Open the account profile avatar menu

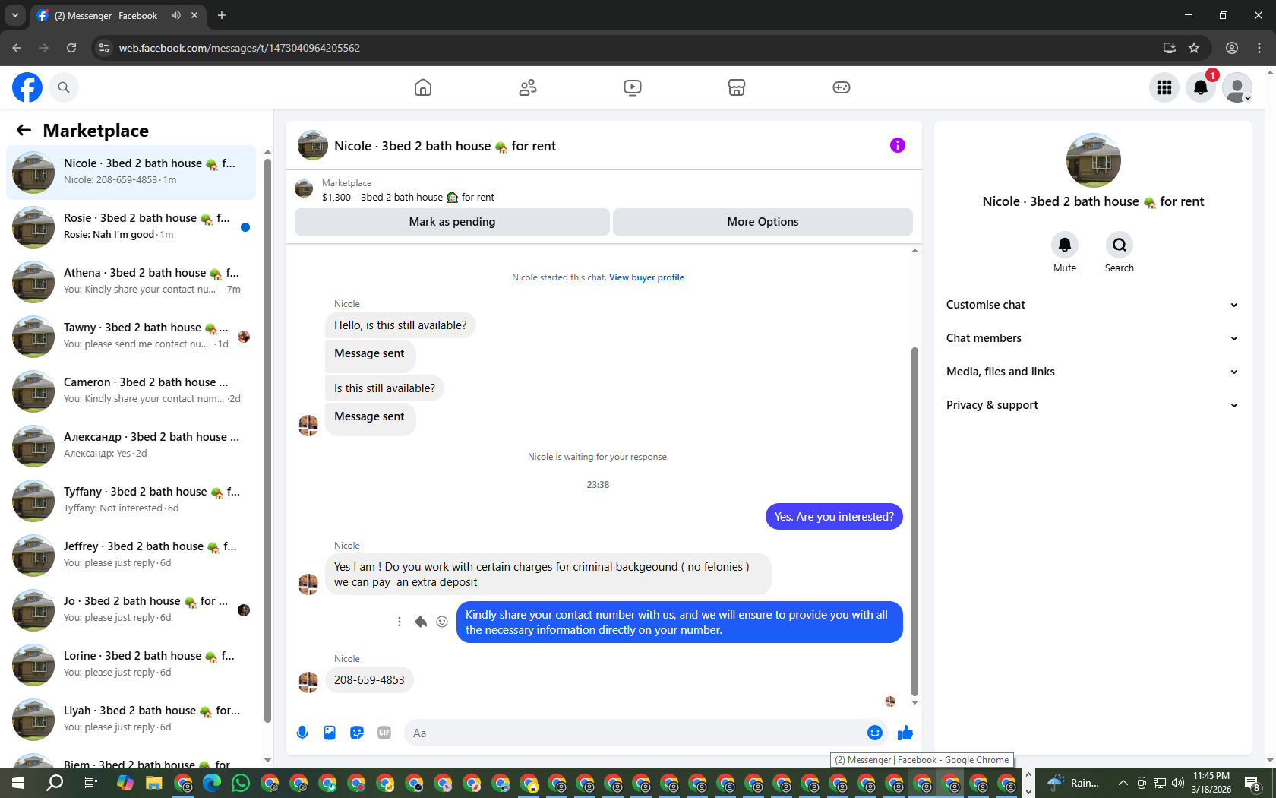coord(1237,87)
